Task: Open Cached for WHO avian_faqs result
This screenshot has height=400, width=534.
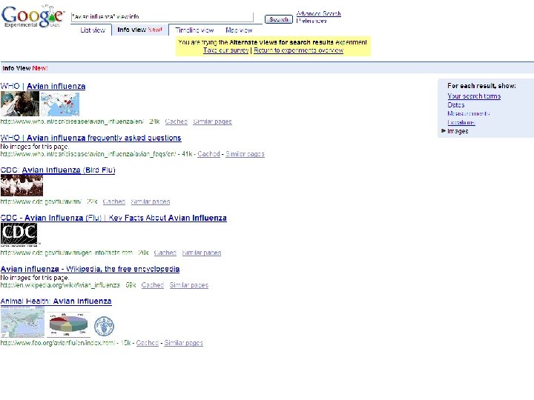Action: [208, 154]
